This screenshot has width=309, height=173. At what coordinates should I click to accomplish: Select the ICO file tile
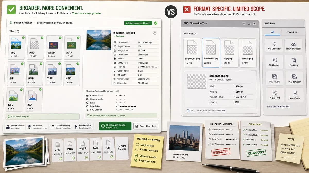click(34, 99)
